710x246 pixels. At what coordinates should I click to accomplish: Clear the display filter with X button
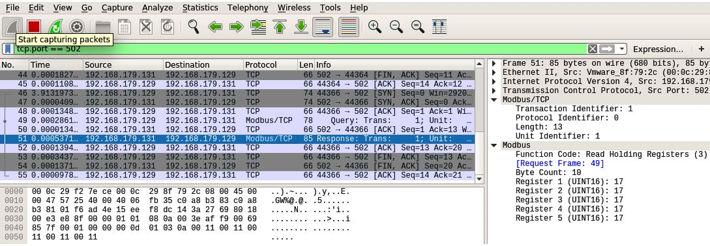pyautogui.click(x=592, y=49)
